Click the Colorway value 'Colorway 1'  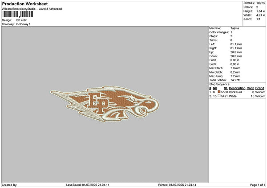pyautogui.click(x=23, y=24)
